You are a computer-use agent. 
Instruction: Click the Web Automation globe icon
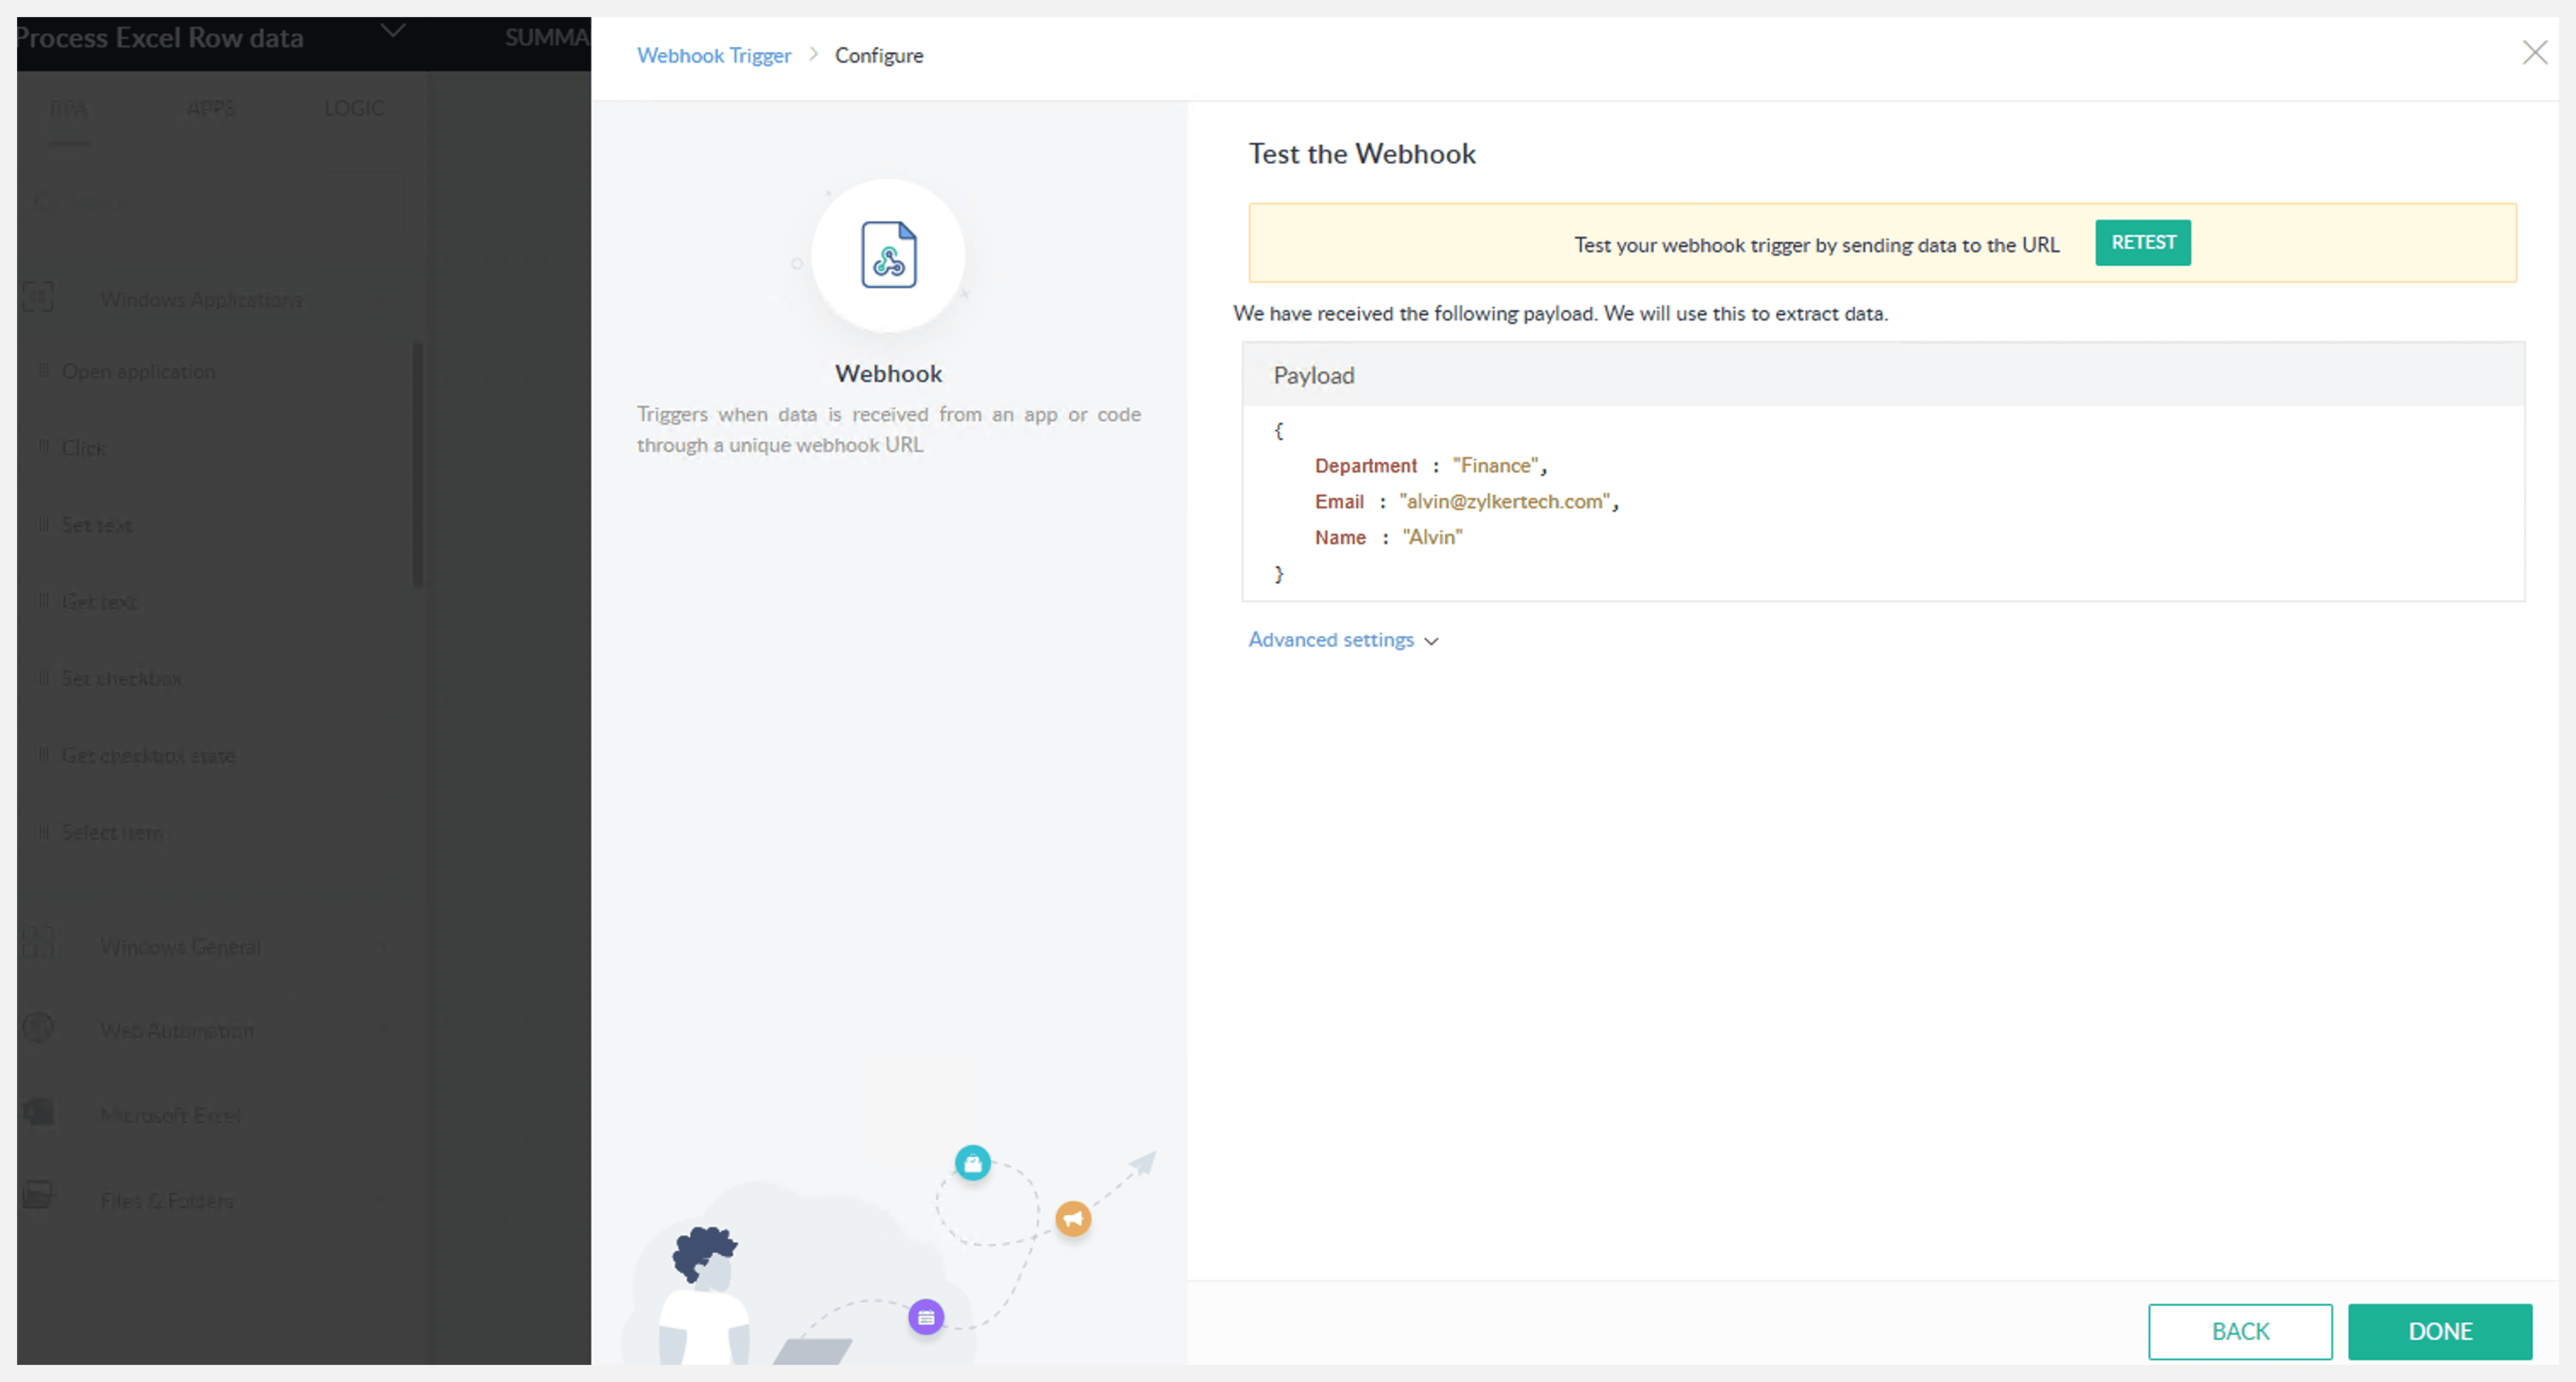[x=38, y=1028]
